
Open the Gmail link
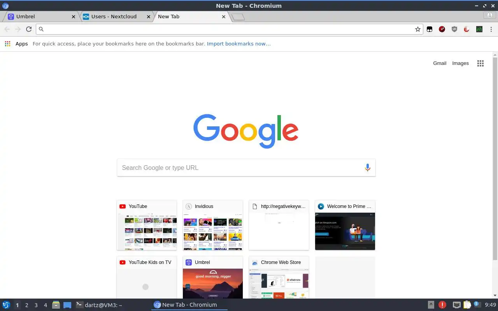click(x=440, y=63)
